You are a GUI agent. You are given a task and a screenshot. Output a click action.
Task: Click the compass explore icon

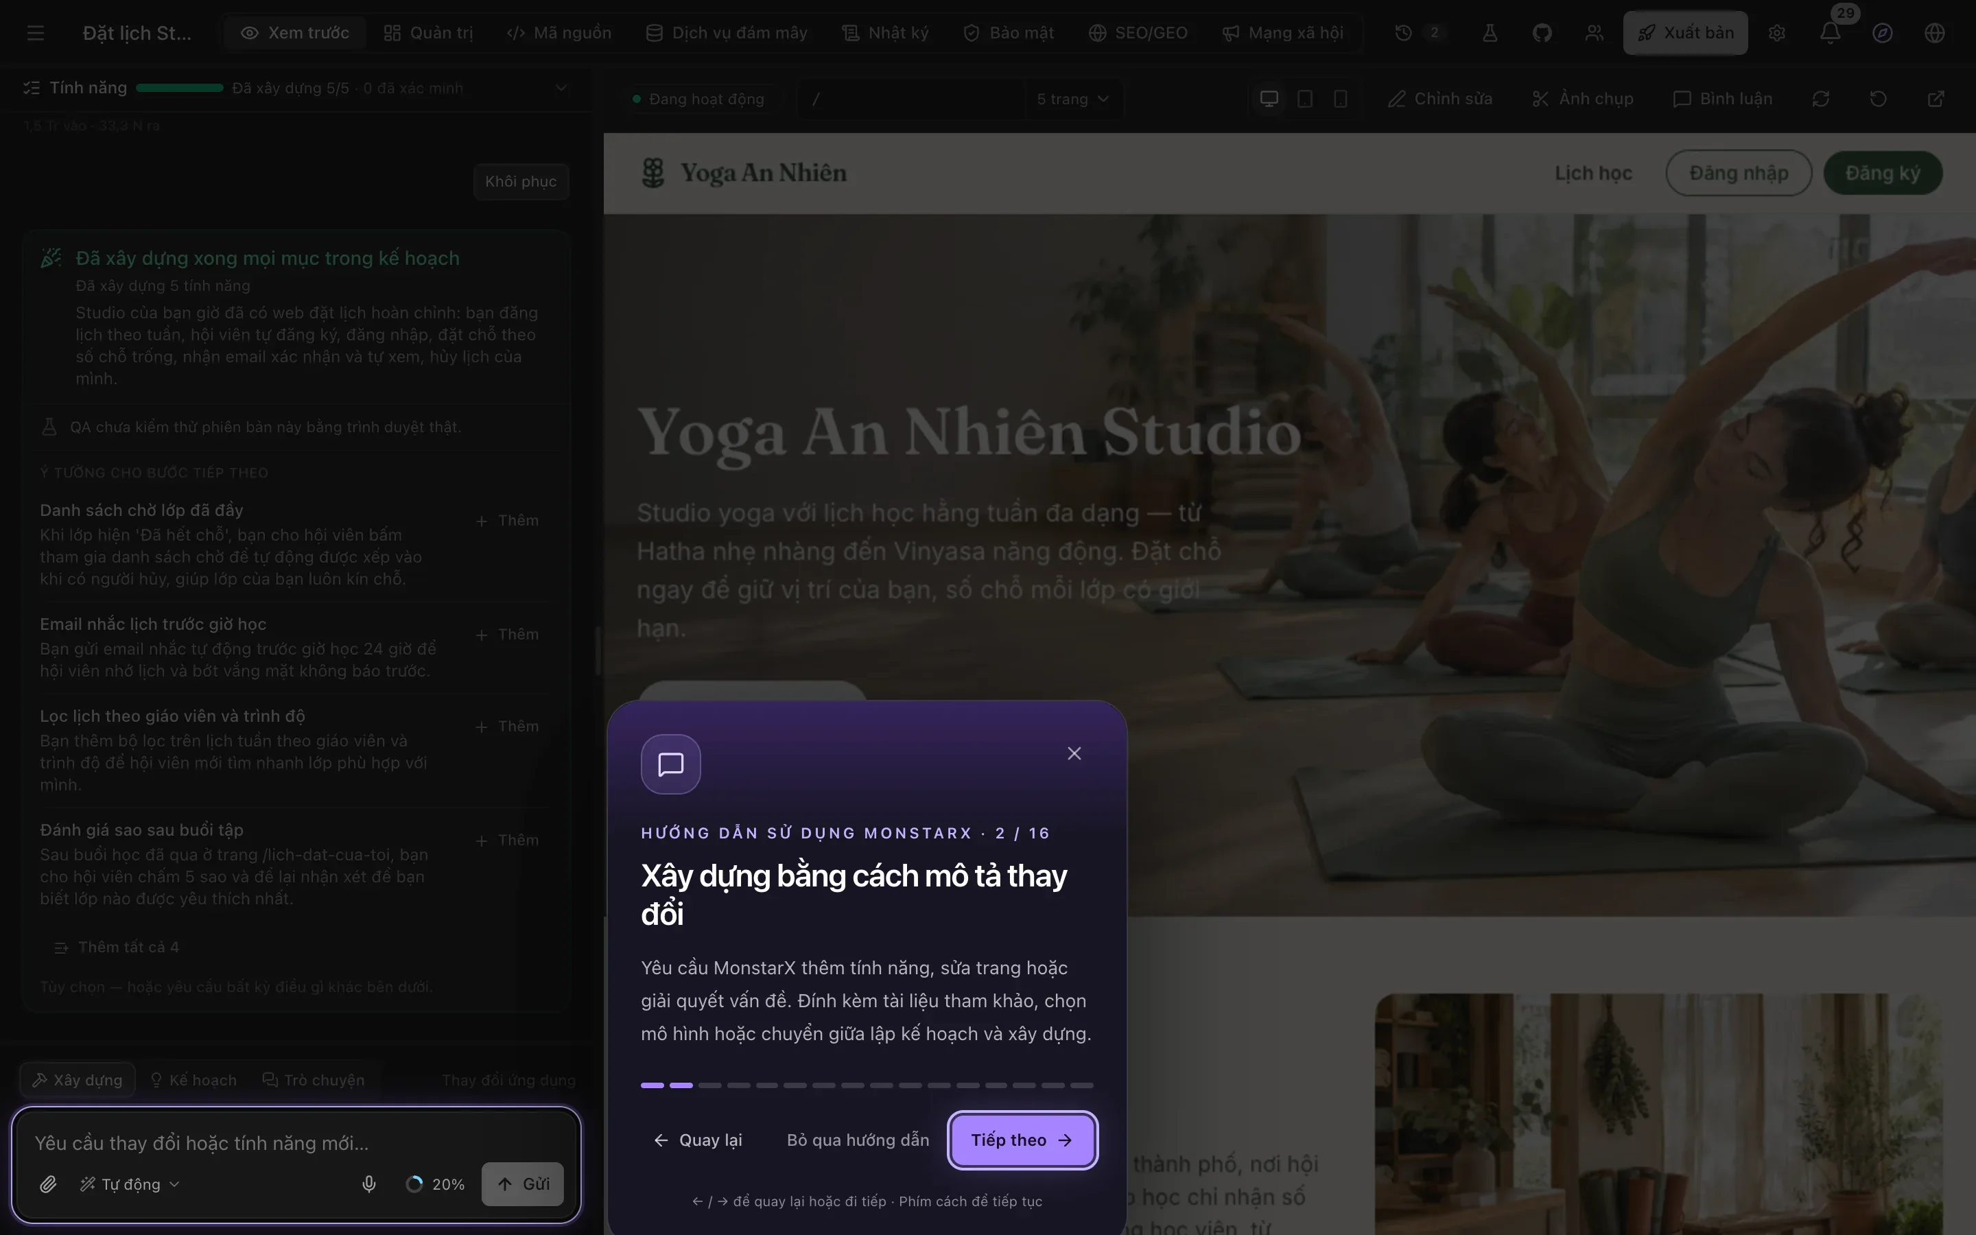[x=1882, y=33]
